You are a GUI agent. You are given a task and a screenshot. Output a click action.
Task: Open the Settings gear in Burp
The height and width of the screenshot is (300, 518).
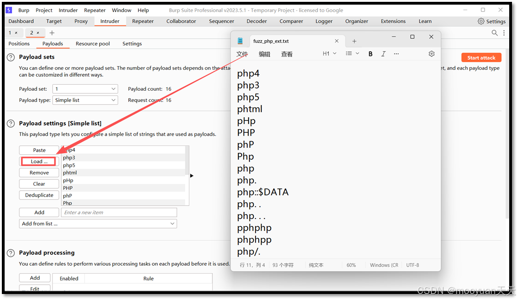point(492,21)
